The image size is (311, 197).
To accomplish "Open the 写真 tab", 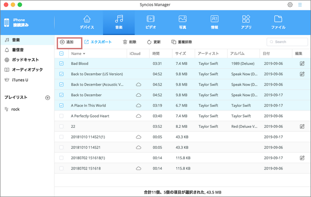I will [183, 22].
